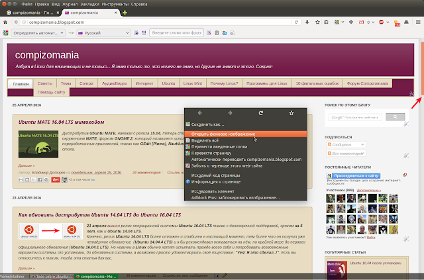424x280 pixels.
Task: Click the context menu forward arrow
Action: (x=230, y=113)
